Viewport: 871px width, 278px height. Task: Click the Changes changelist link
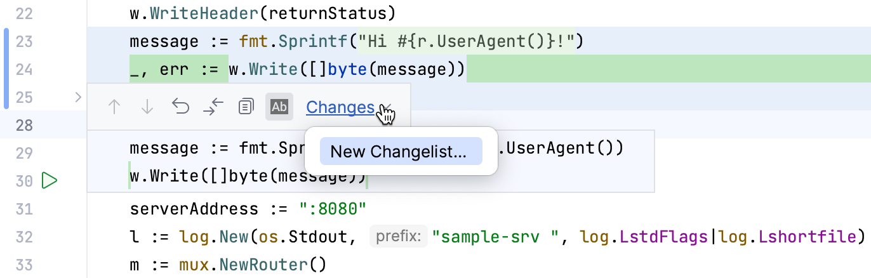[x=340, y=107]
